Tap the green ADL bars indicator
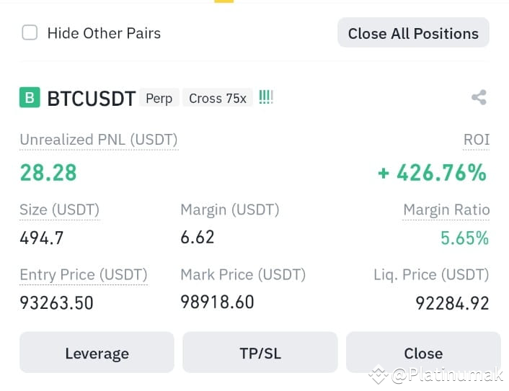Screen dimensions: 509x391 pyautogui.click(x=266, y=97)
